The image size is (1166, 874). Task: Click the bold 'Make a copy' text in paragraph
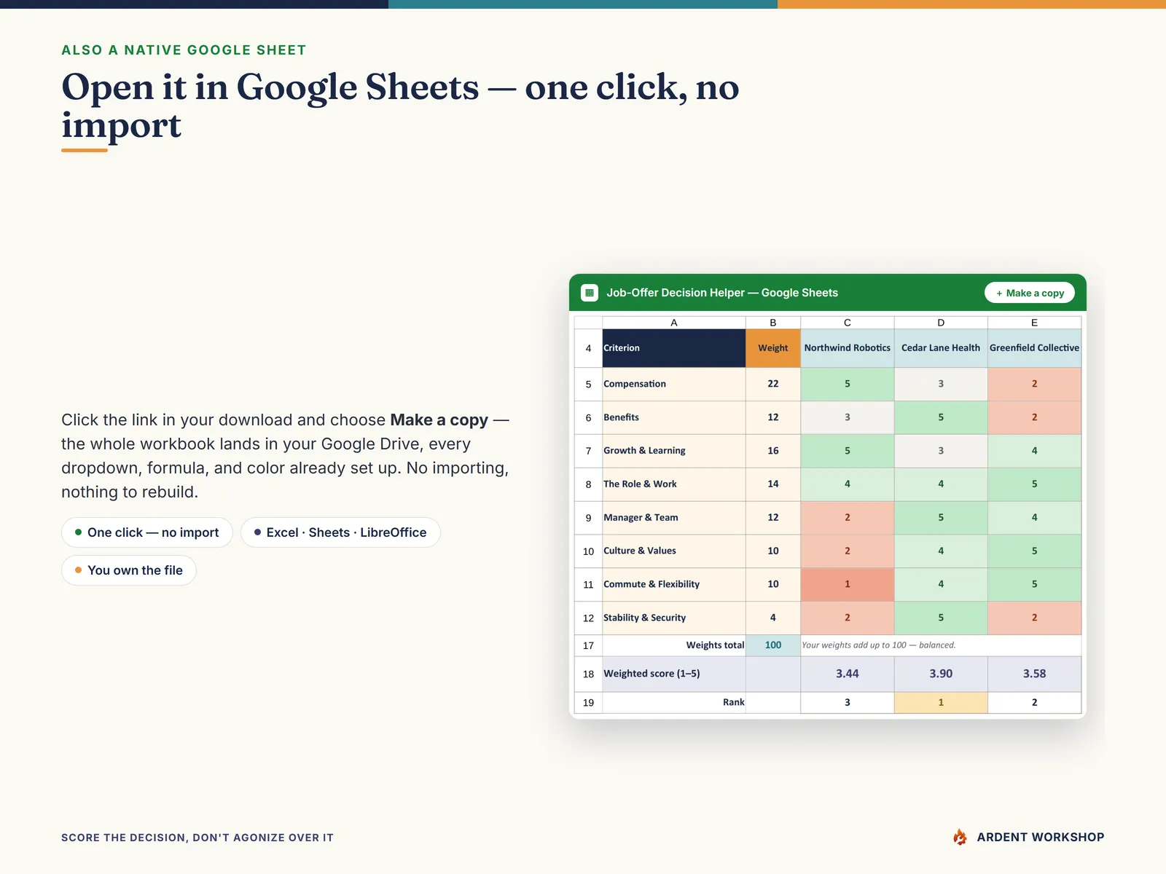[x=439, y=420]
